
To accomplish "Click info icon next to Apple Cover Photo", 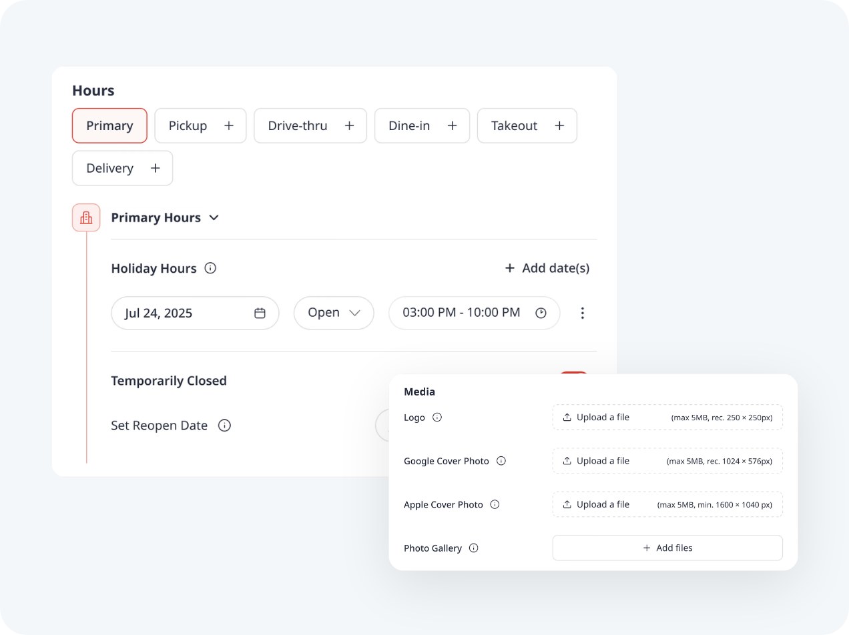I will [495, 504].
